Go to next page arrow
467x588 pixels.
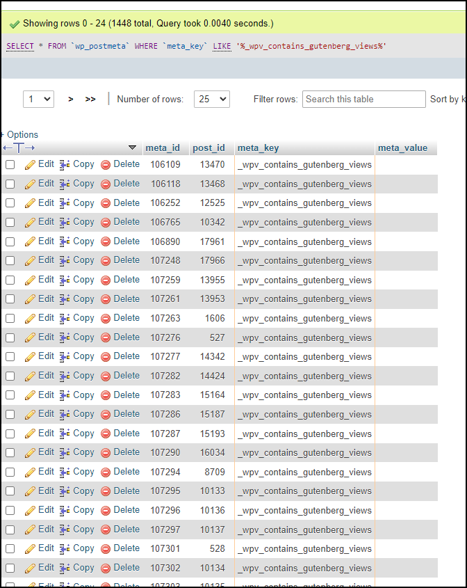pyautogui.click(x=70, y=100)
